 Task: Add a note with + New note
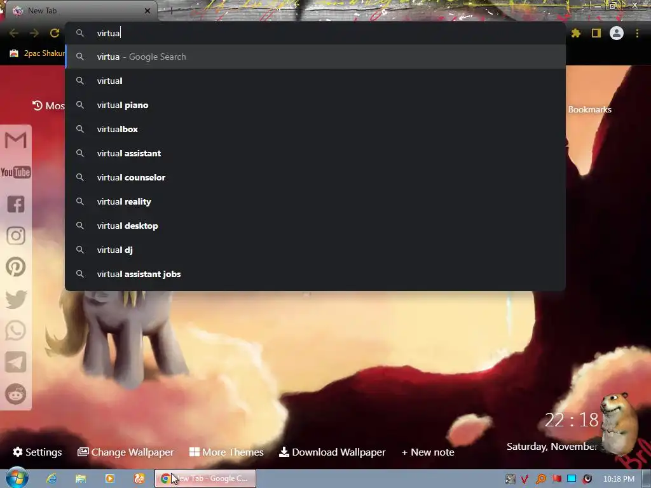point(428,452)
